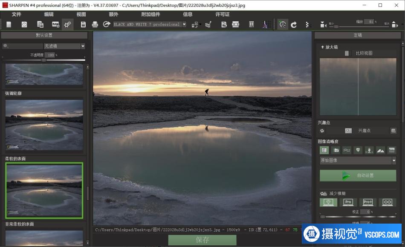Viewport: 405px width, 247px height.
Task: Save image with the floppy disk icon
Action: pyautogui.click(x=83, y=25)
